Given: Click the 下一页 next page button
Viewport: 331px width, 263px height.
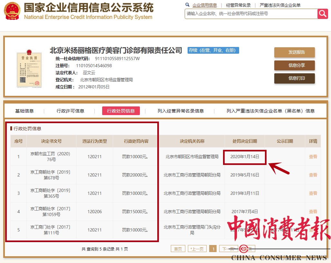Looking at the screenshot, I should (229, 249).
